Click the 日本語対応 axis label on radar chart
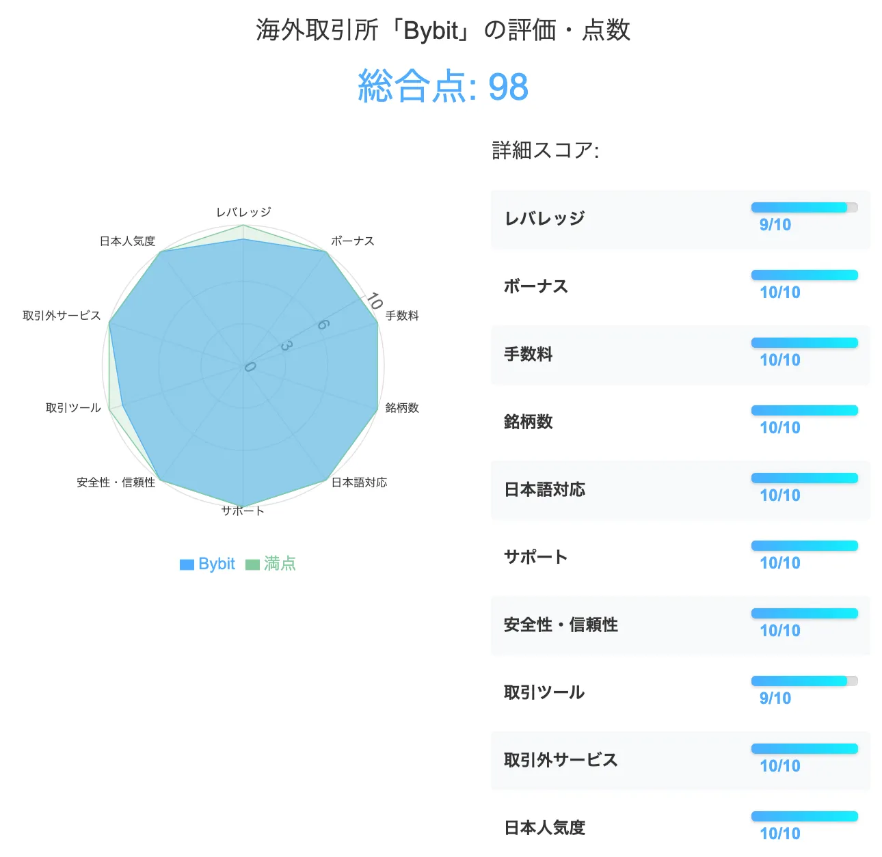Screen dimensions: 882x857 pyautogui.click(x=360, y=482)
